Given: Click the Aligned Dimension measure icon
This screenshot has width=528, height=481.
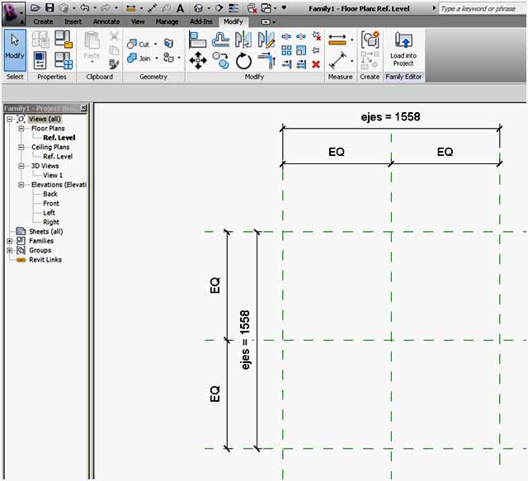Looking at the screenshot, I should [337, 60].
